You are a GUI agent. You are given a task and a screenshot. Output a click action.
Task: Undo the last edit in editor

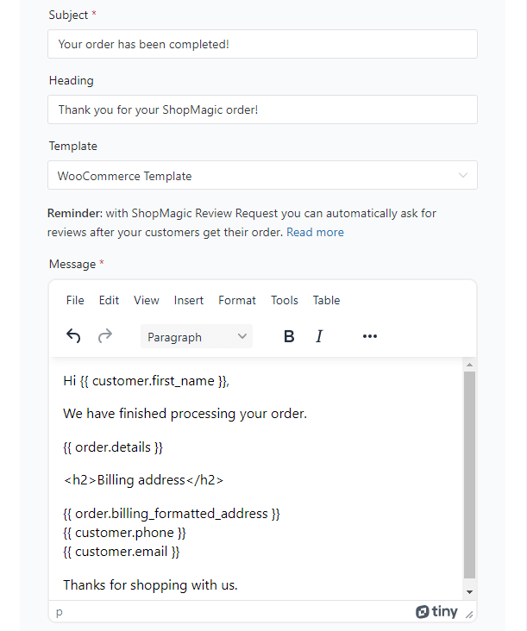pyautogui.click(x=73, y=336)
